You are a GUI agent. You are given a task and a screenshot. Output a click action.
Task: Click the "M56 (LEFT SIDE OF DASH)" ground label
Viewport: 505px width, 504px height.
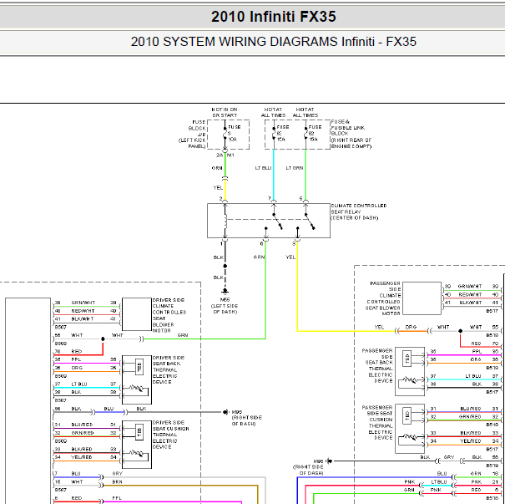click(x=225, y=306)
